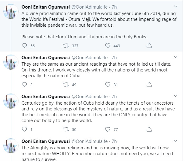Share the divine proclamation tweet
185x165 pixels.
(149, 46)
